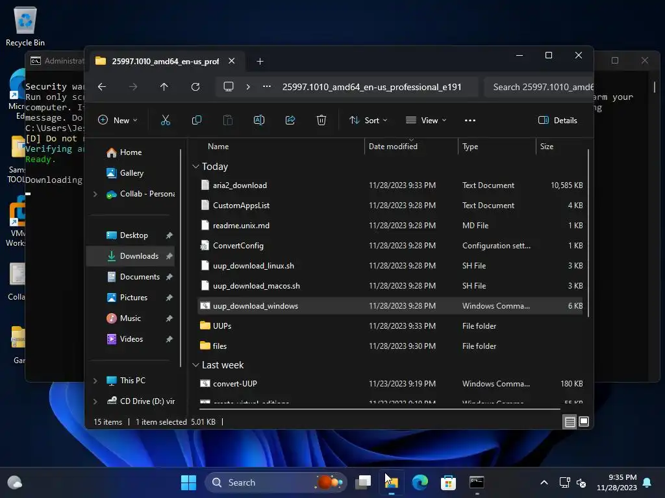Select the aria2_download text file
The image size is (665, 498).
tap(390, 185)
